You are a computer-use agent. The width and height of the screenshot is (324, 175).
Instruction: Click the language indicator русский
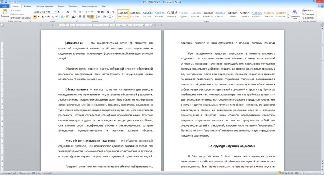(x=47, y=173)
